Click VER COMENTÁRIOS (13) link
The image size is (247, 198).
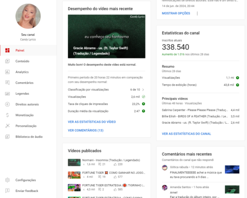[86, 130]
